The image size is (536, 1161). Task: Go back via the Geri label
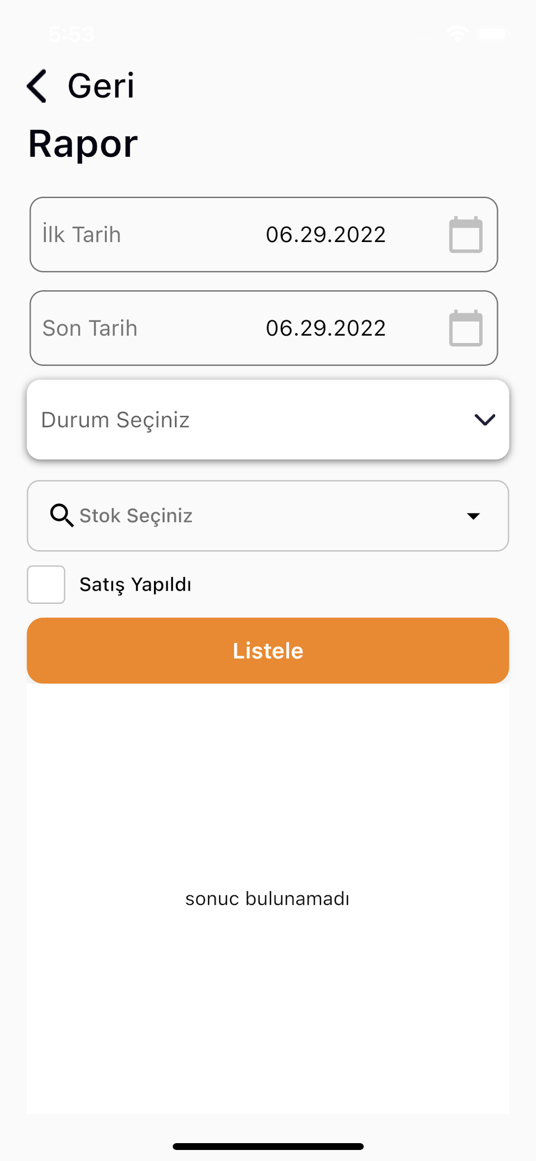coord(101,86)
